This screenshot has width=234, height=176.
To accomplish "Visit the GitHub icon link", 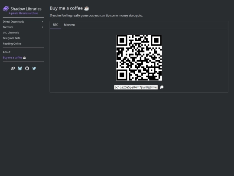I will (x=27, y=68).
